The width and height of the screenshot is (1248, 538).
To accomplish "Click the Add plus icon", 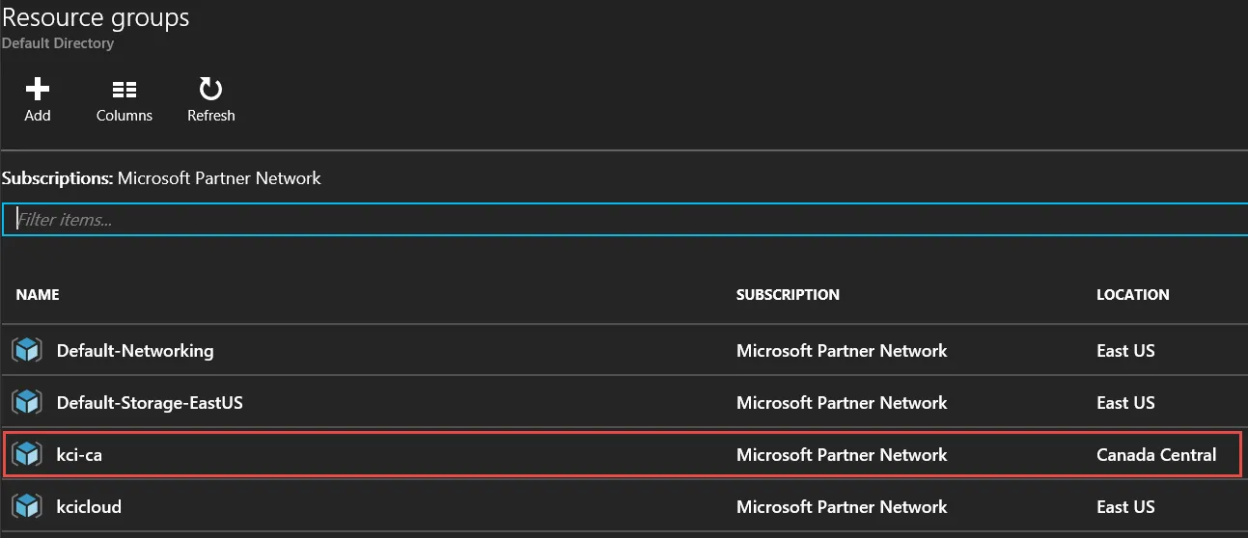I will coord(38,90).
